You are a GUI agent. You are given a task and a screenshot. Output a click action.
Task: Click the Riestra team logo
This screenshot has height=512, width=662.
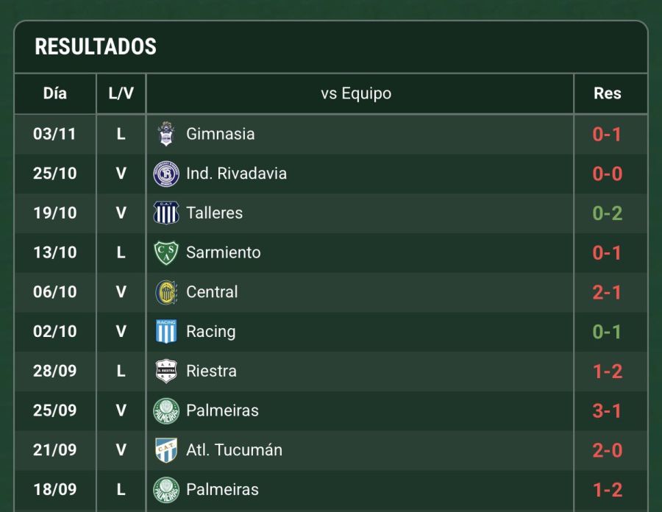[x=166, y=371]
